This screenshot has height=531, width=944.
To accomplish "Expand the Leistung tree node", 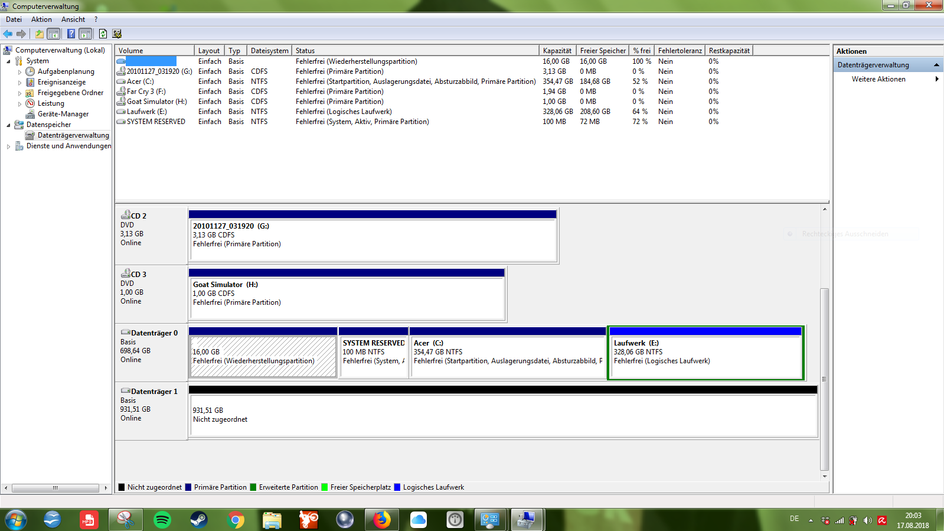I will [x=19, y=104].
